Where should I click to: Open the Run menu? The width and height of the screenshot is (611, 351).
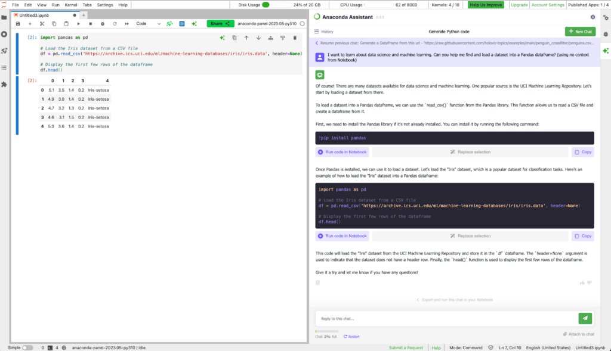[x=55, y=5]
